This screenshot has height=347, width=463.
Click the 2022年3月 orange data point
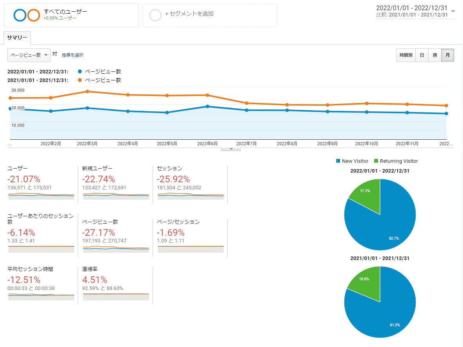click(87, 91)
